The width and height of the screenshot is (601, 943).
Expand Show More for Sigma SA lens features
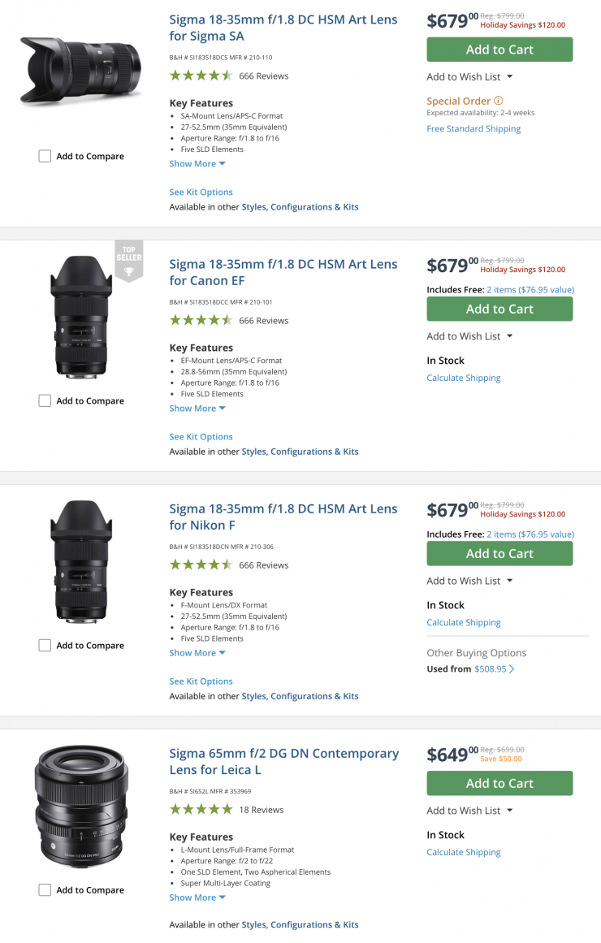pos(197,163)
